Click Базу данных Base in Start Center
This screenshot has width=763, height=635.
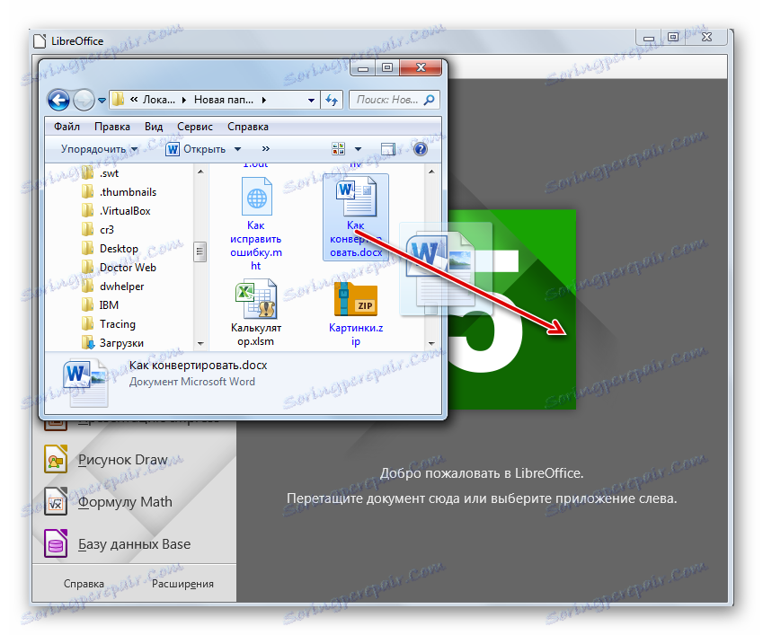coord(134,544)
